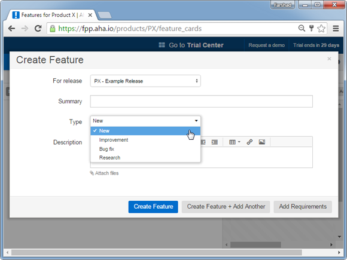Click the indent icon in the description toolbar
This screenshot has width=347, height=260.
coord(214,142)
